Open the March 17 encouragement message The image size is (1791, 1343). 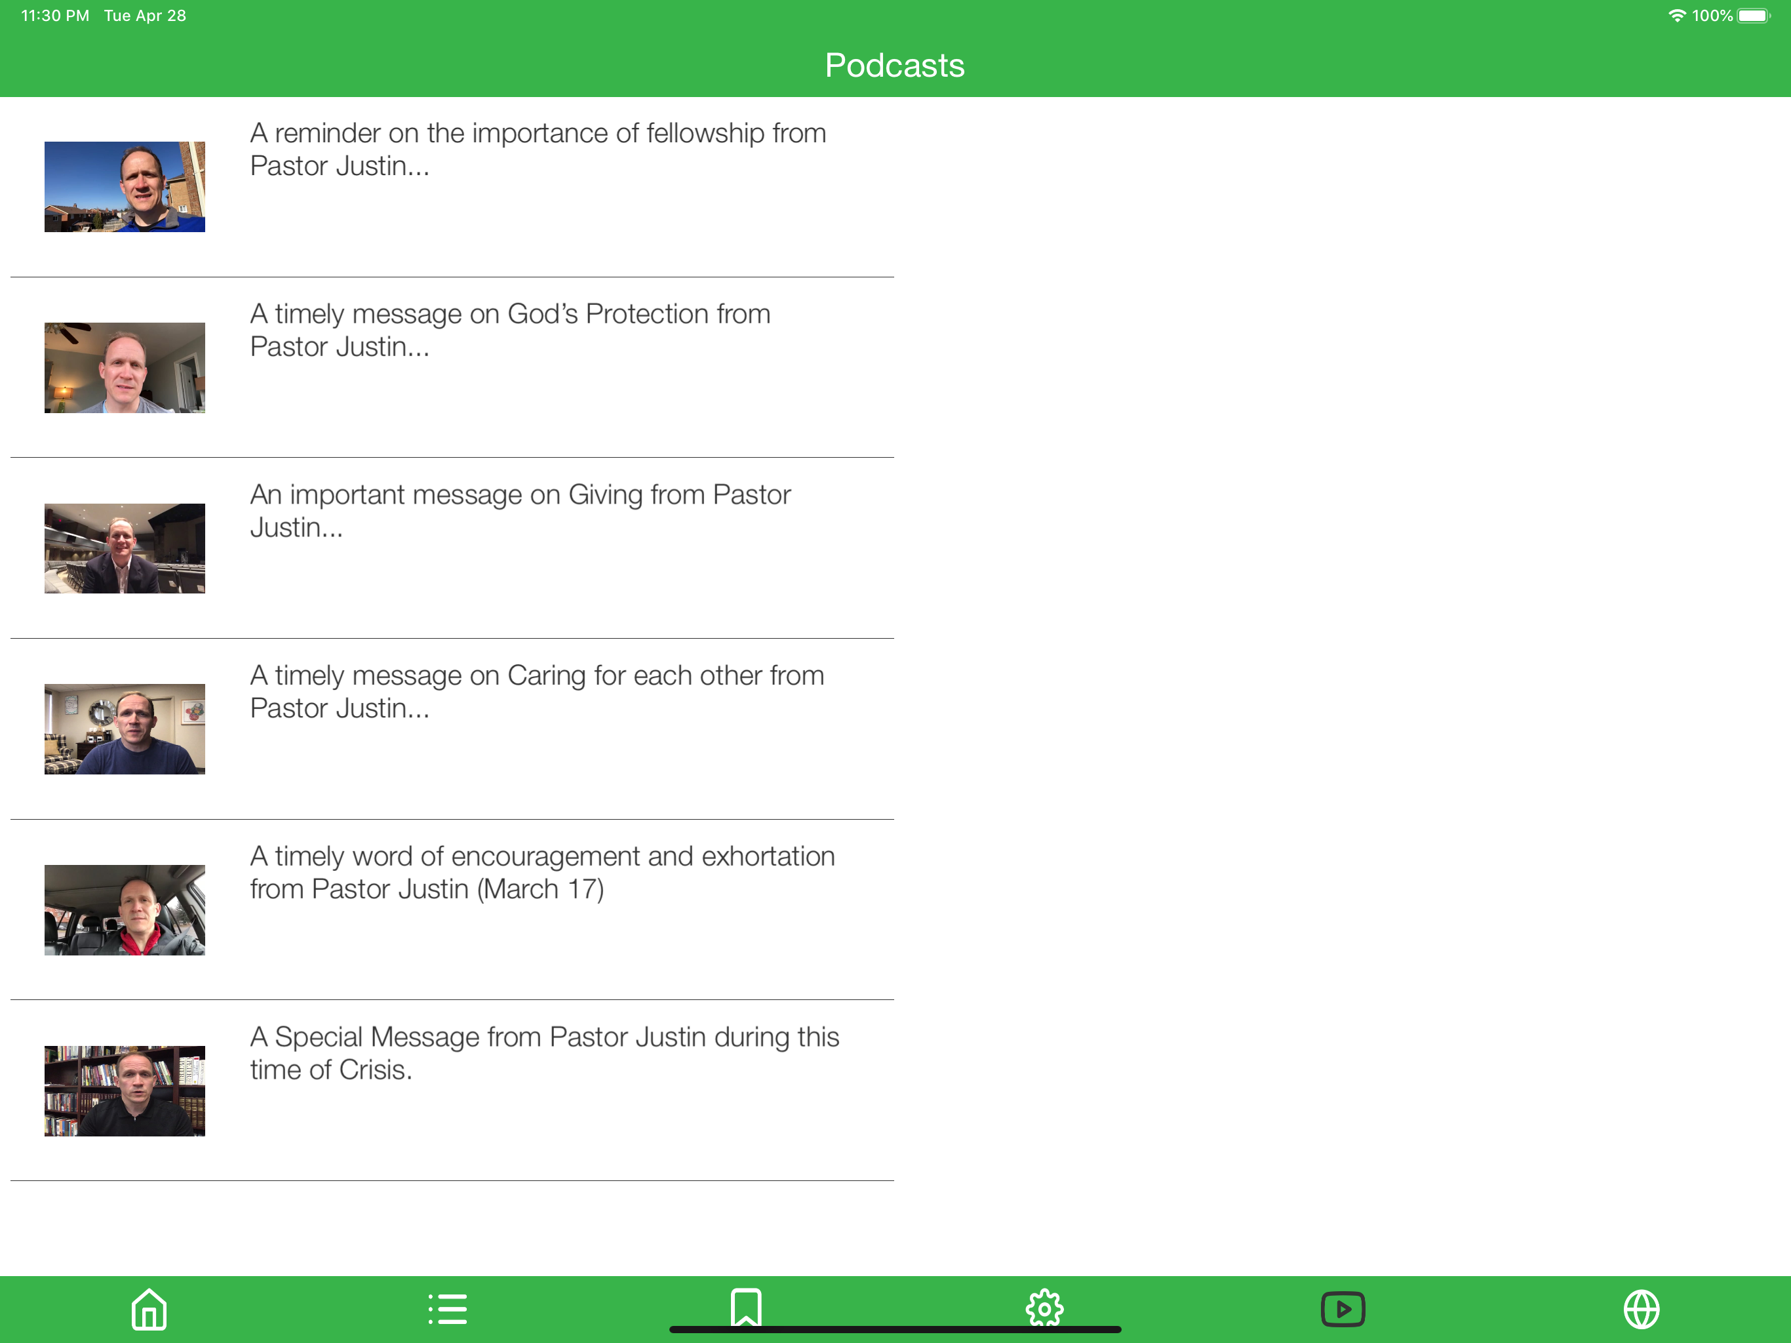(541, 872)
